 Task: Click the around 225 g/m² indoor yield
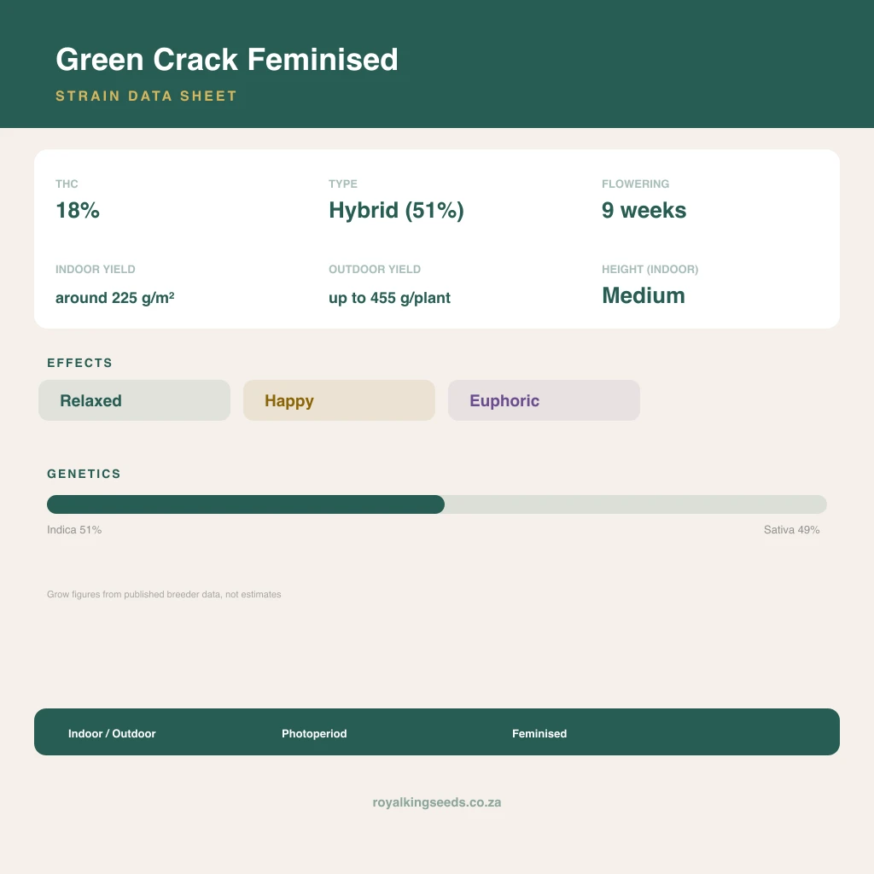tap(115, 298)
